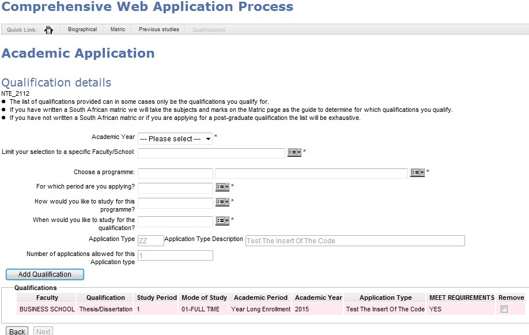Click the number of applications allowed field

176,255
